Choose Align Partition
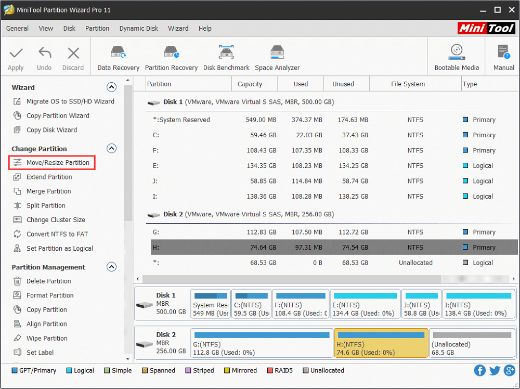This screenshot has width=520, height=389. click(x=40, y=324)
